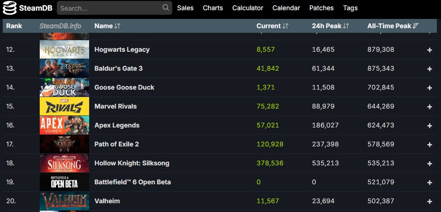
Task: Open the Apex Legends game link
Action: click(117, 125)
